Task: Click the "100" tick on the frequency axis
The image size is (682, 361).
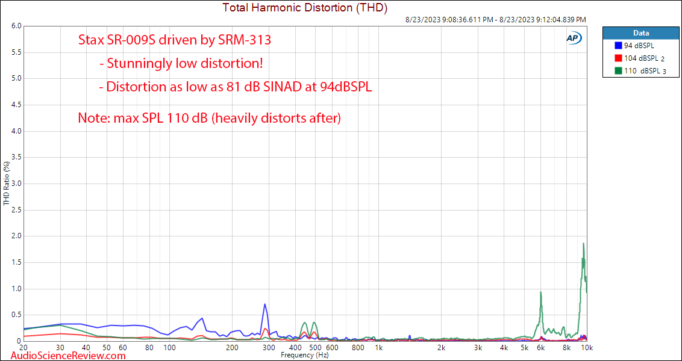Action: point(170,348)
